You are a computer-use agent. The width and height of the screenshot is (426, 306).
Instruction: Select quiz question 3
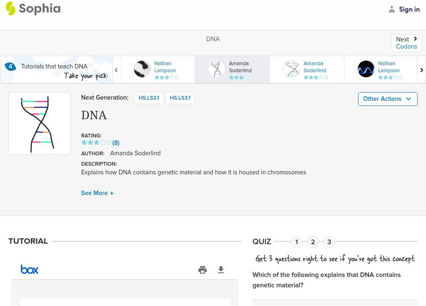(x=329, y=242)
